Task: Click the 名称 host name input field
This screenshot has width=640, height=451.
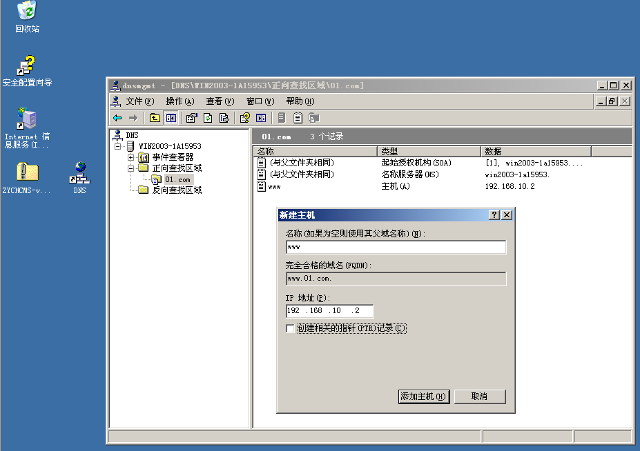Action: (x=396, y=247)
